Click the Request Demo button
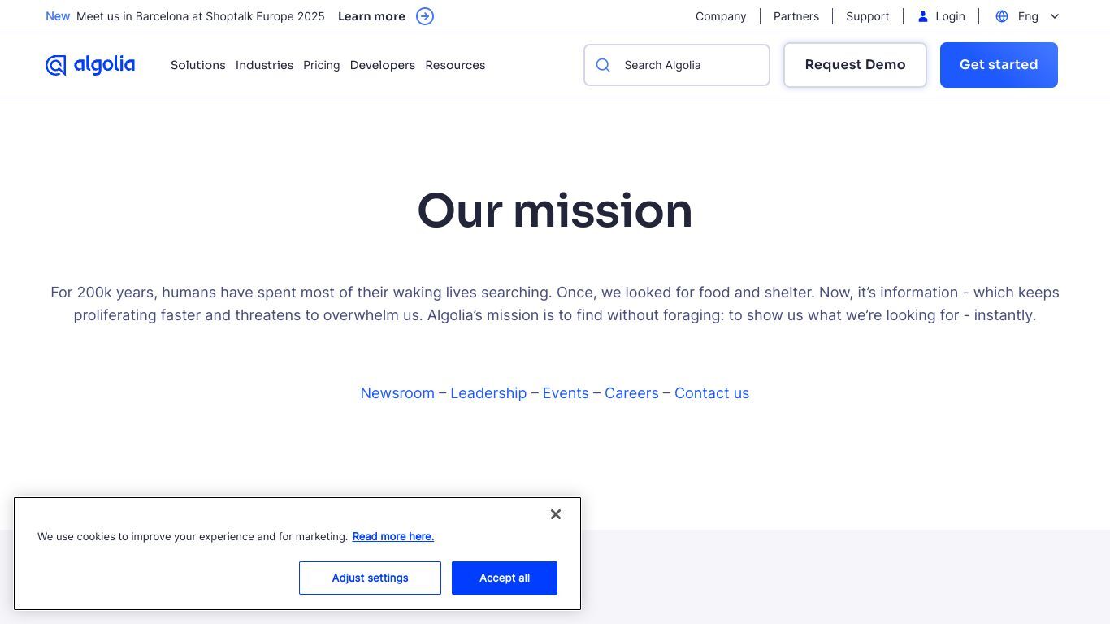Viewport: 1110px width, 624px height. point(855,65)
